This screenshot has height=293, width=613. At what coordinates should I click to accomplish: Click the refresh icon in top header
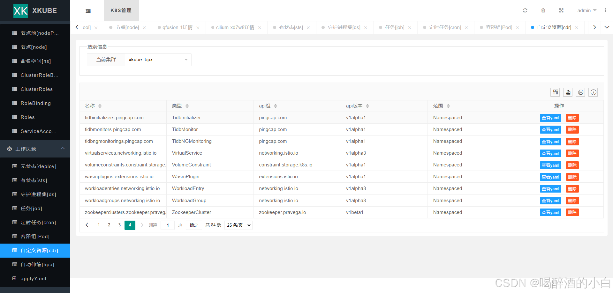click(x=525, y=11)
